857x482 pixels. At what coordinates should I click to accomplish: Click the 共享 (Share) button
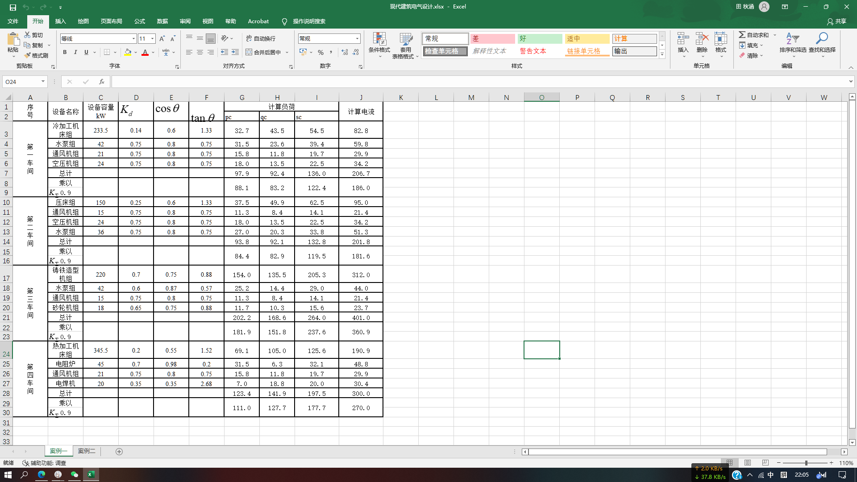836,21
